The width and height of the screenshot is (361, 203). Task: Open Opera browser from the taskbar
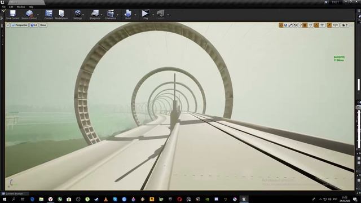[179, 199]
